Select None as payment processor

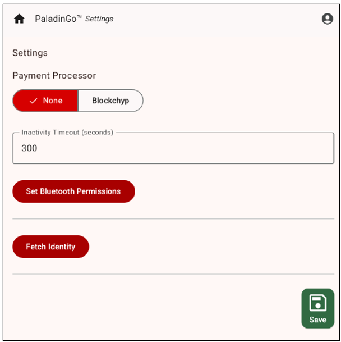45,101
